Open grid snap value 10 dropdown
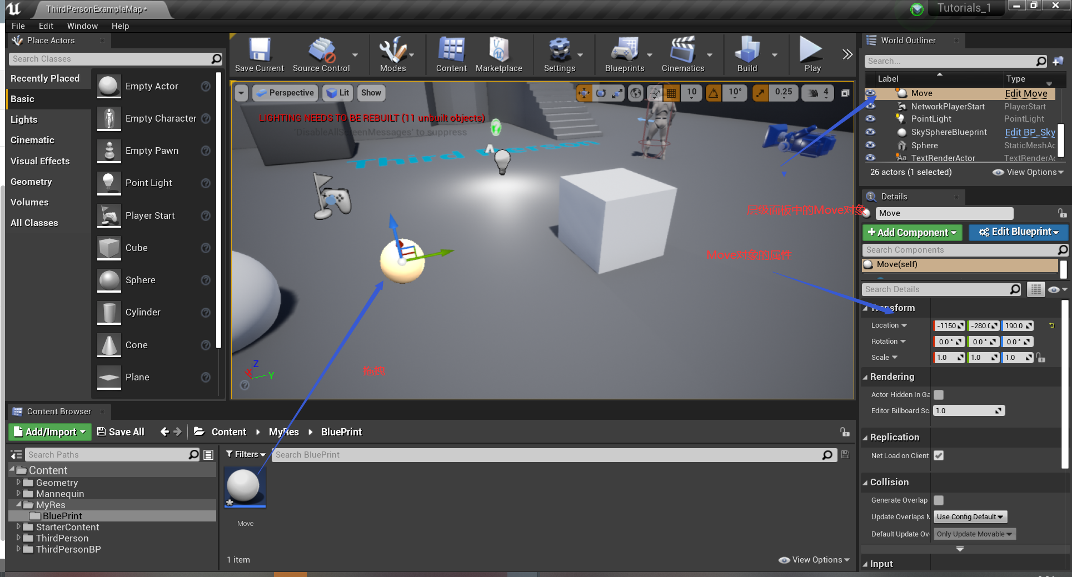The height and width of the screenshot is (577, 1072). tap(691, 93)
